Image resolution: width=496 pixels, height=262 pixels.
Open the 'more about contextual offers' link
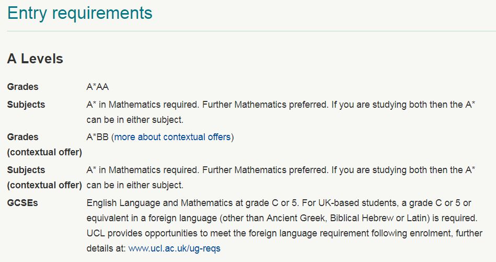(x=172, y=137)
